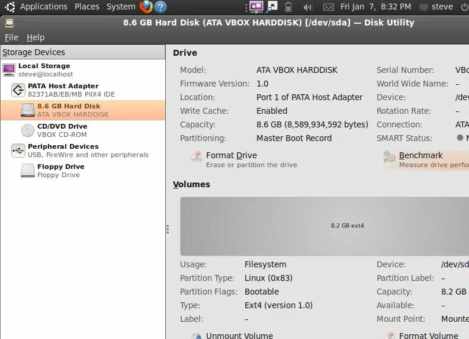Image resolution: width=469 pixels, height=339 pixels.
Task: Select the CD/DVD Drive VBOX CD-ROM row
Action: click(83, 130)
